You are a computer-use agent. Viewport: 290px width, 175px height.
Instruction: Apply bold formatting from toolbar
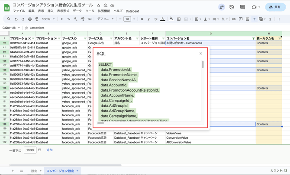point(142,19)
